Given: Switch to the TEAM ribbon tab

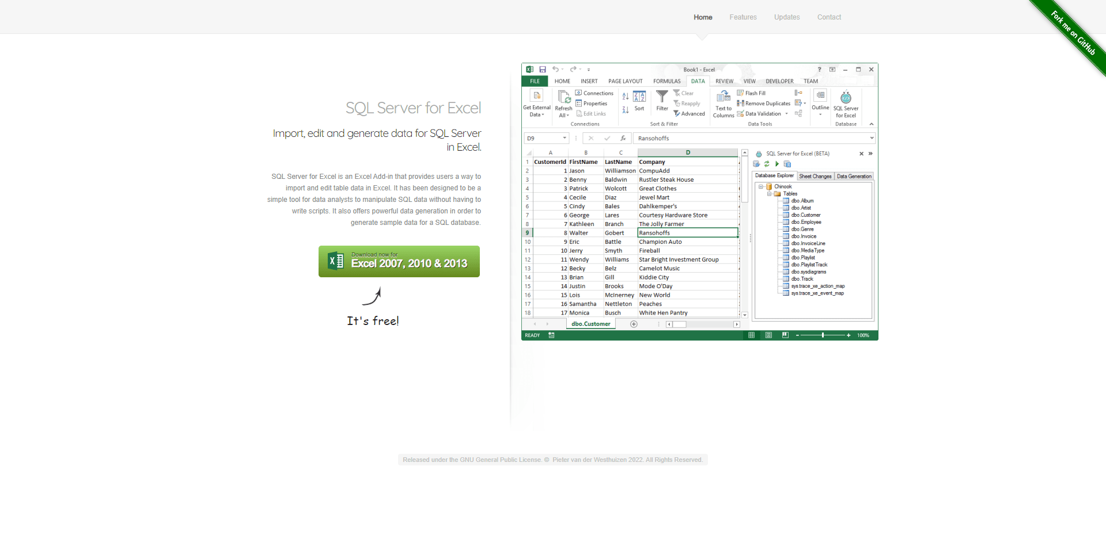Looking at the screenshot, I should 810,81.
